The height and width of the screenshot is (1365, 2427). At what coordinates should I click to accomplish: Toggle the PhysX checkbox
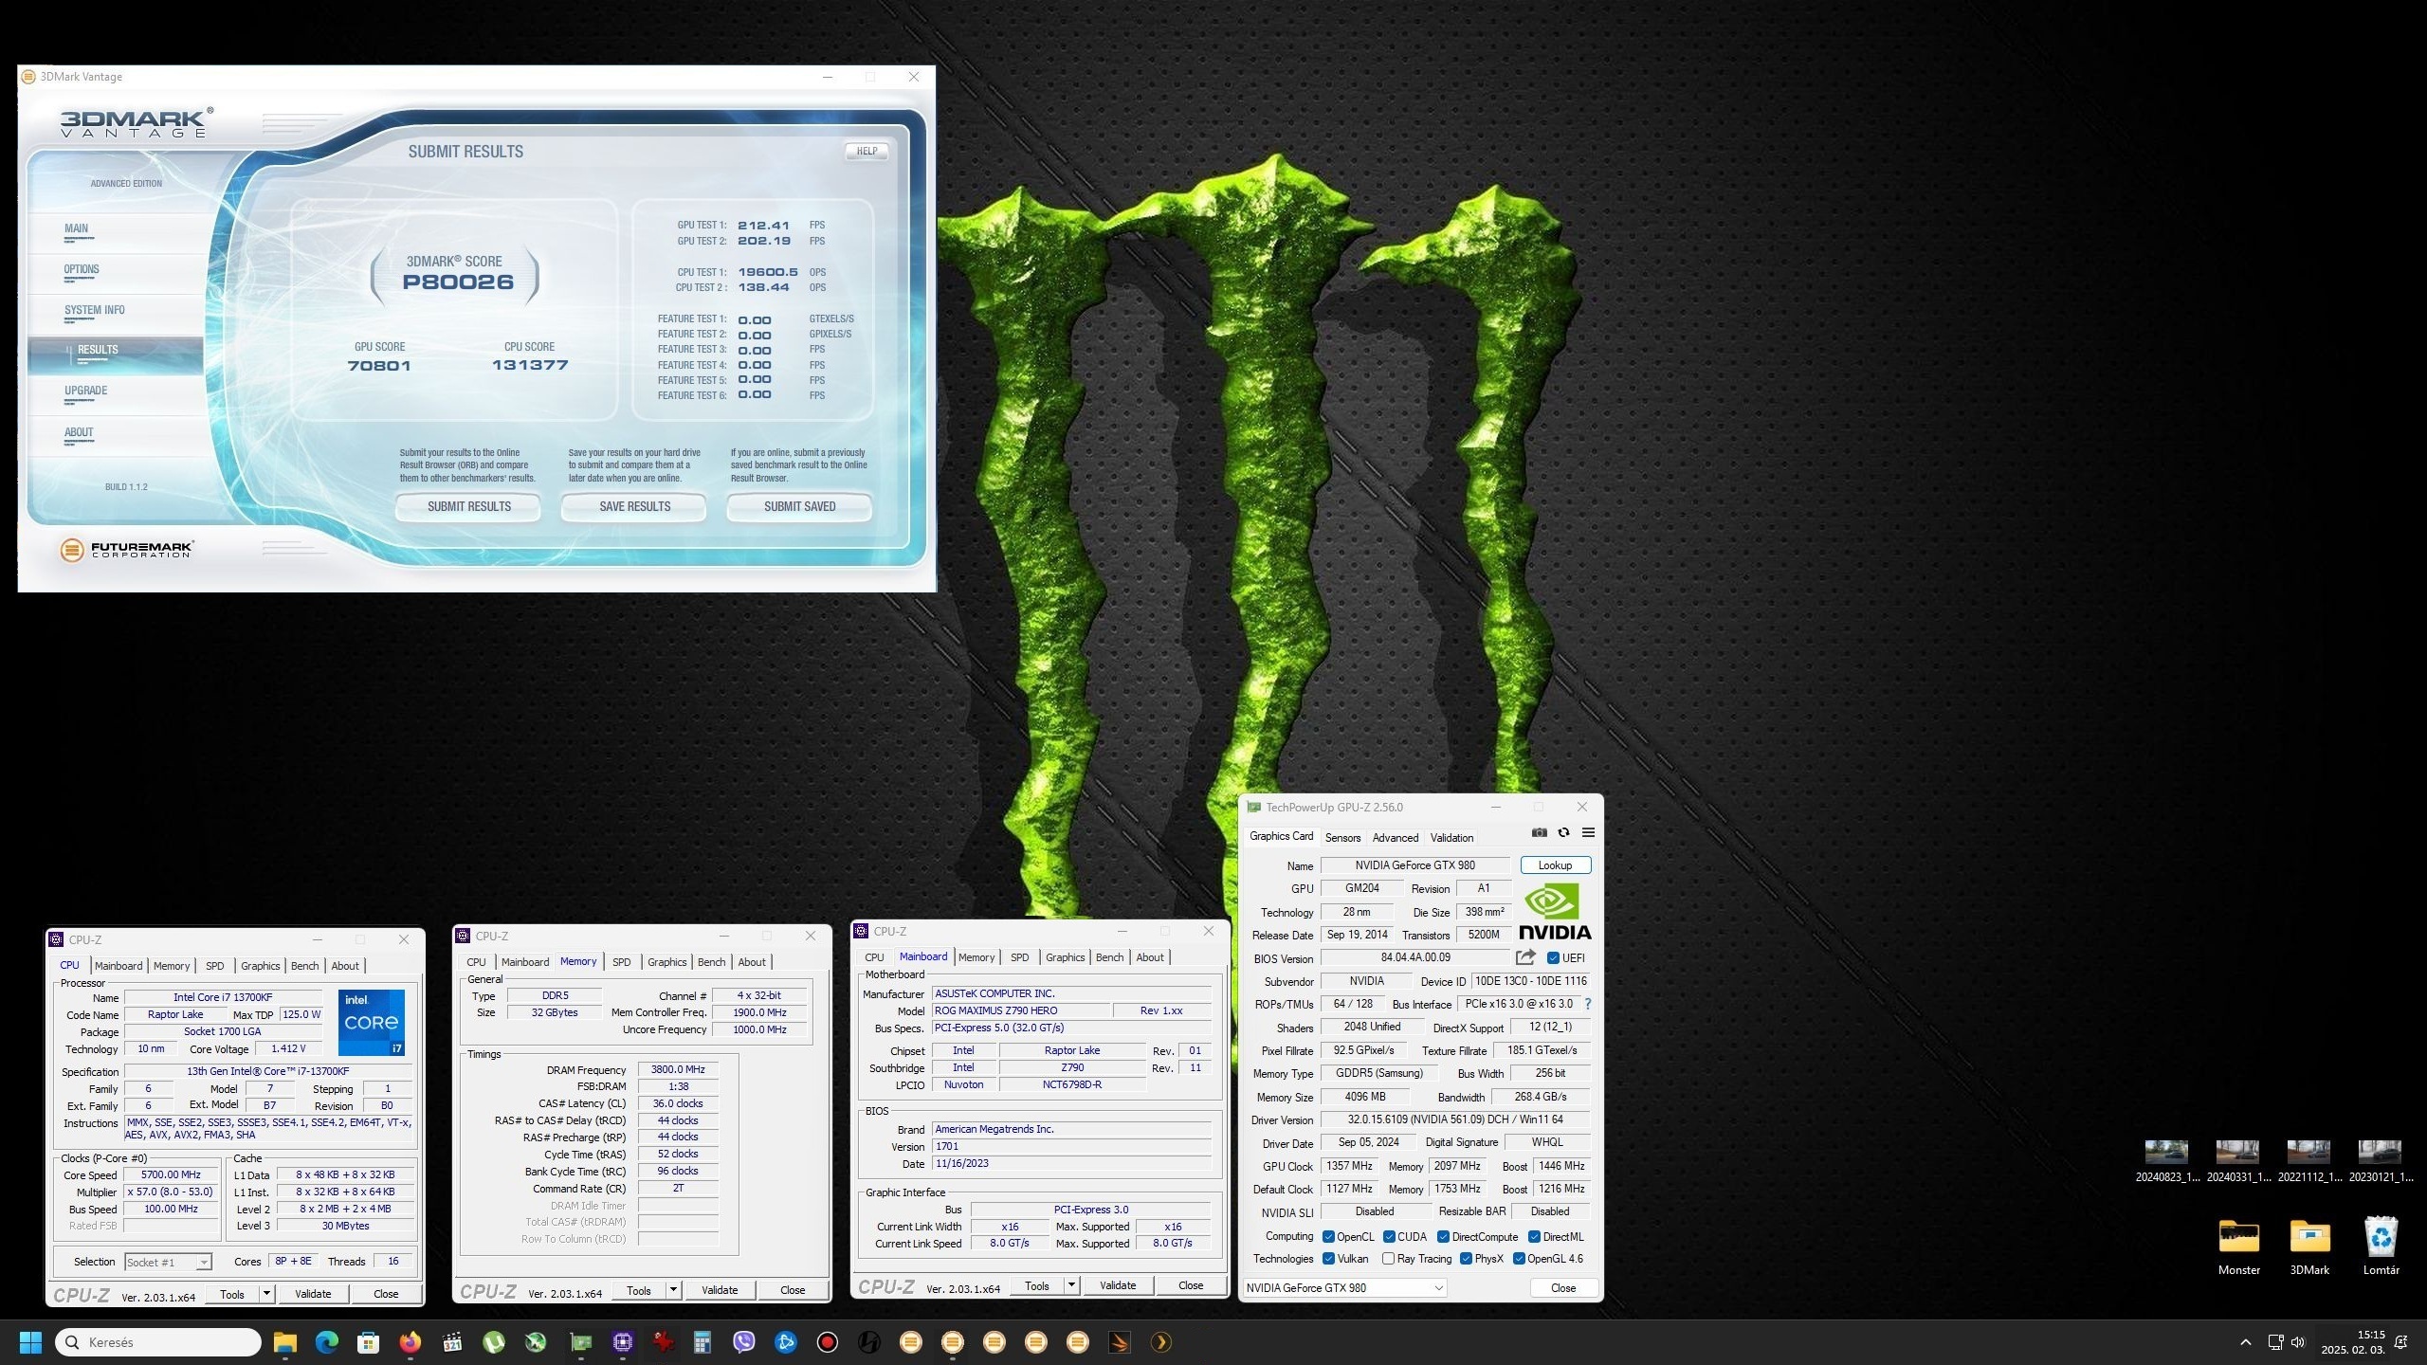(1467, 1259)
